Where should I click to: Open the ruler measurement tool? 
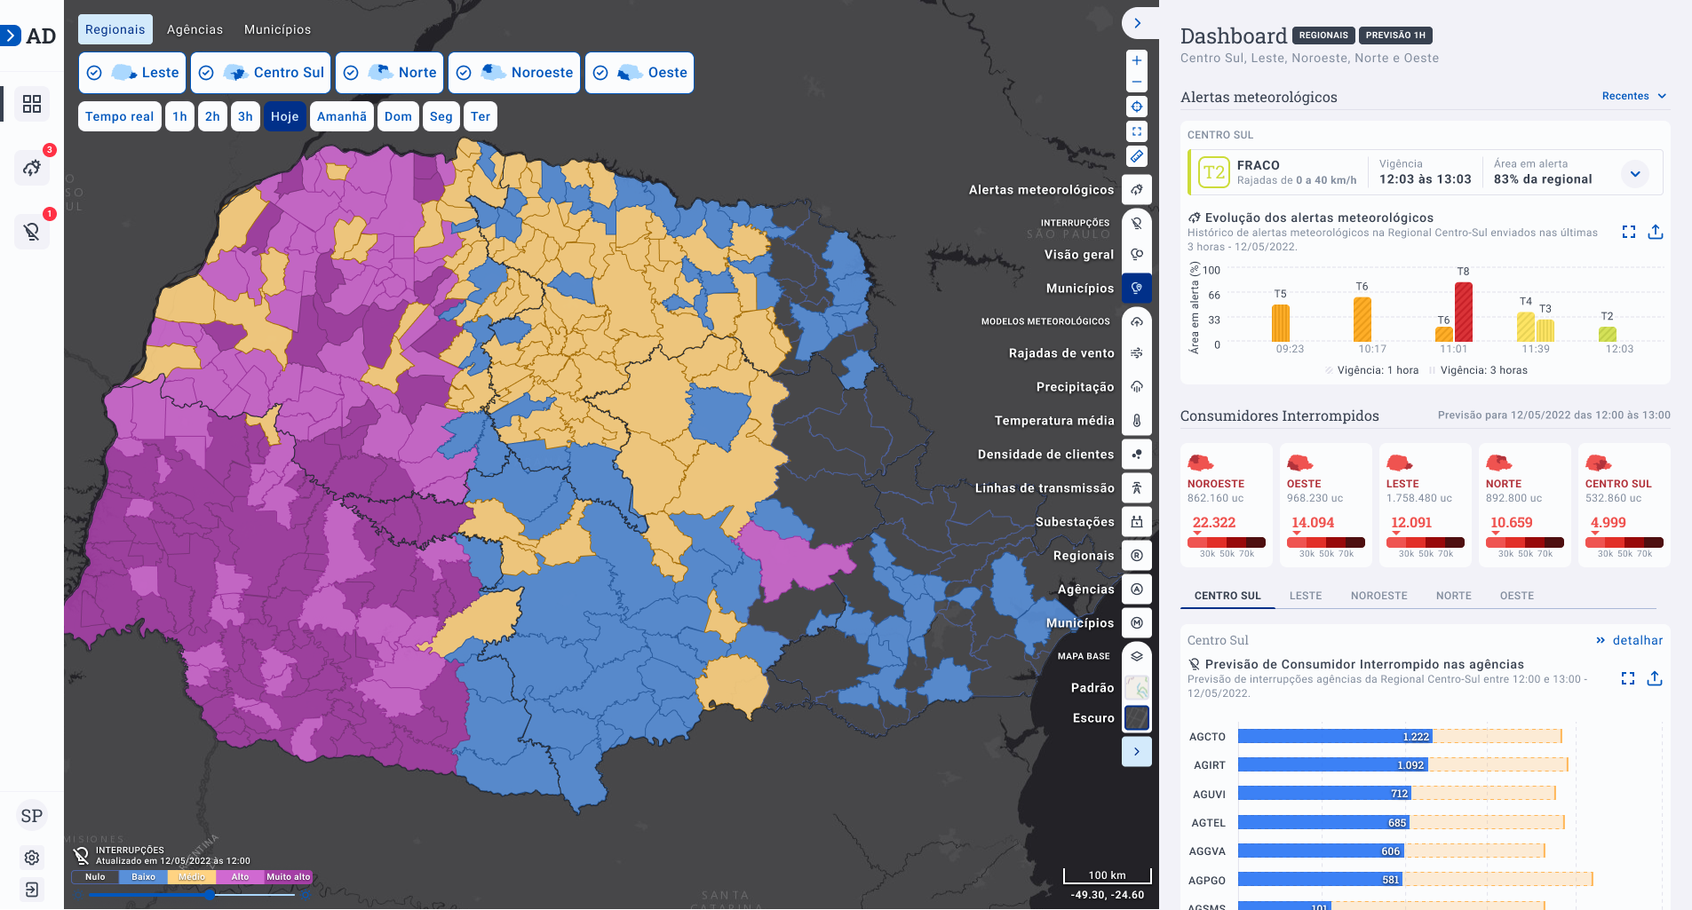[1136, 156]
